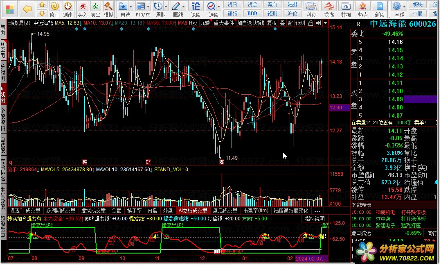Open 设置 indicator settings
Screen dimensions: 441x265
(15, 211)
